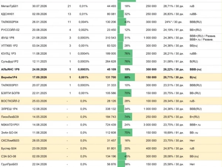The image size is (222, 167).
Task: Click the coupon 20,75% / 30 дн. cell
Action: [x=174, y=93]
